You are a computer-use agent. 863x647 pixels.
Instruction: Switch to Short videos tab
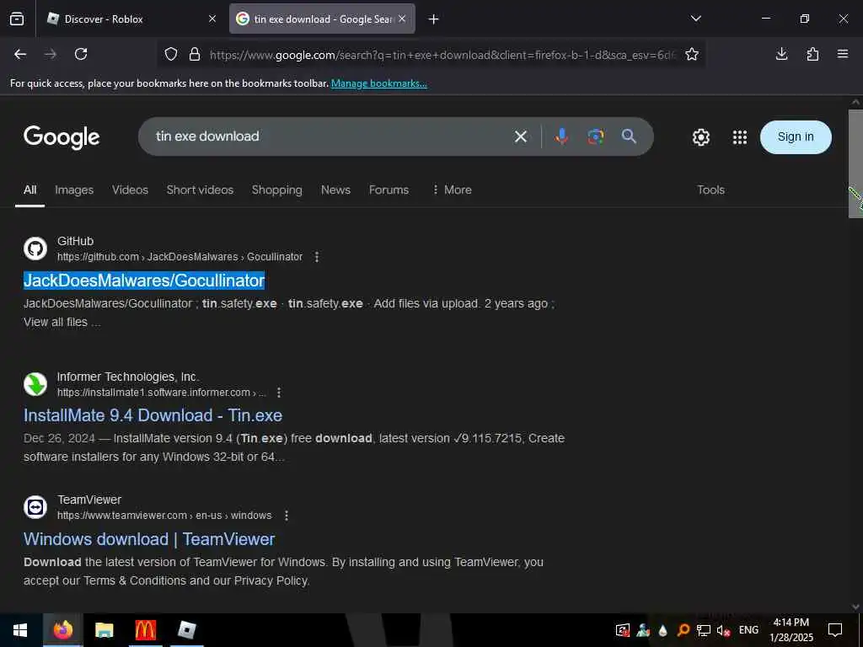pos(200,190)
